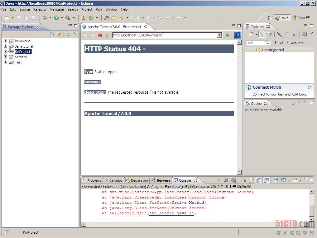Expand the Servers folder in Package Explorer
The image size is (317, 238).
[5, 57]
